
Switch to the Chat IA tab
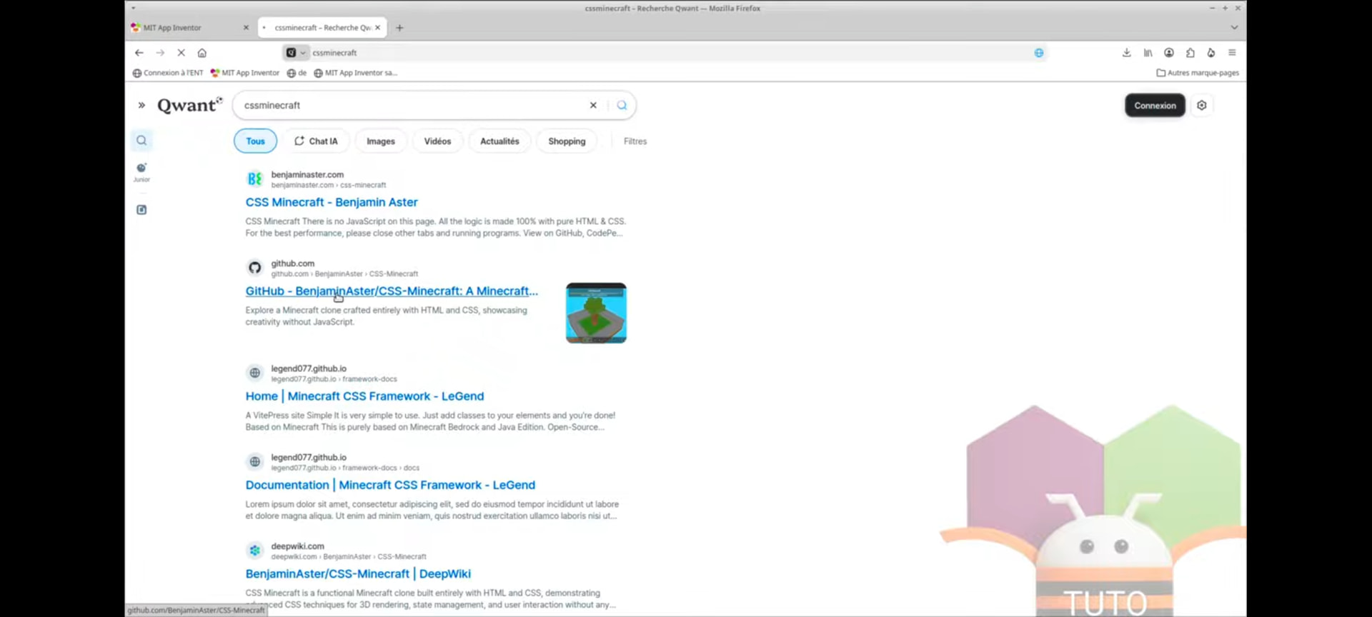316,141
